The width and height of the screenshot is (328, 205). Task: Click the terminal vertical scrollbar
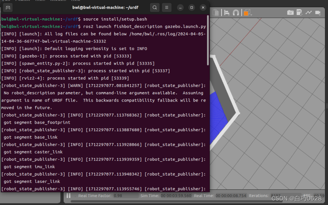coord(208,40)
